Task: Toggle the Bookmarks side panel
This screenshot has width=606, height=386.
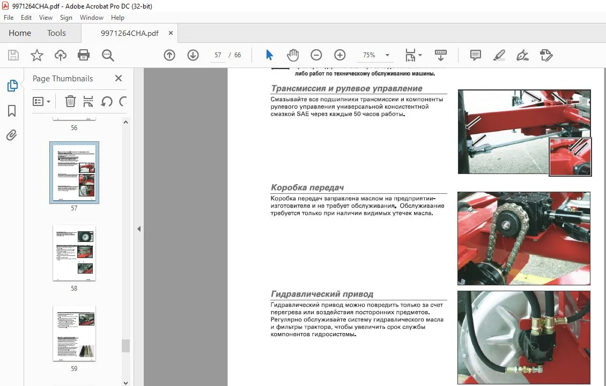Action: [12, 111]
